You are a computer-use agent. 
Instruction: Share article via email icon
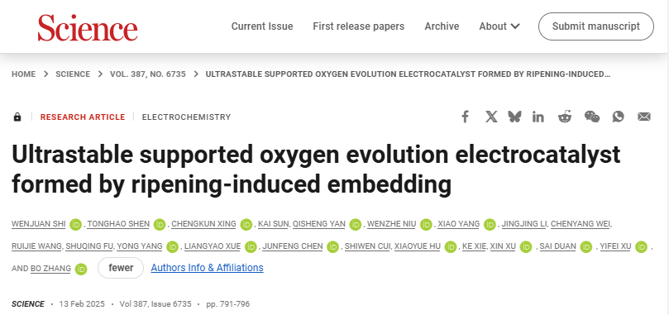[644, 117]
